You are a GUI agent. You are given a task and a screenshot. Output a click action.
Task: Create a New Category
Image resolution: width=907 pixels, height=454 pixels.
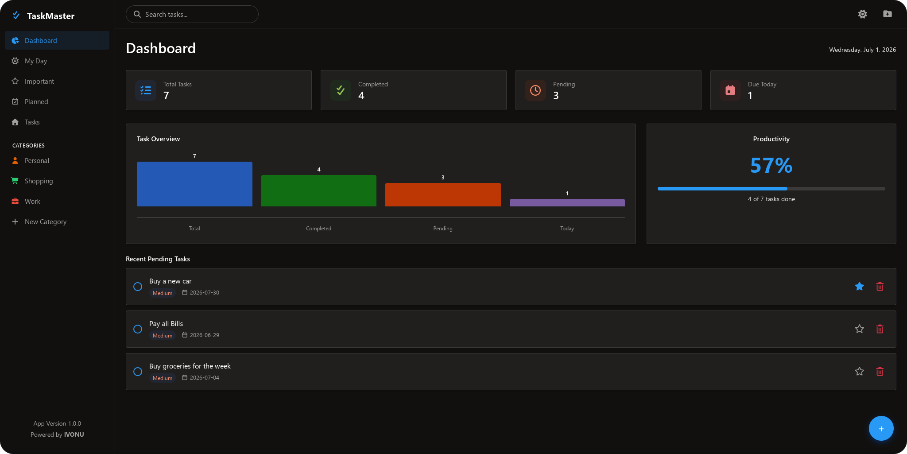click(57, 221)
